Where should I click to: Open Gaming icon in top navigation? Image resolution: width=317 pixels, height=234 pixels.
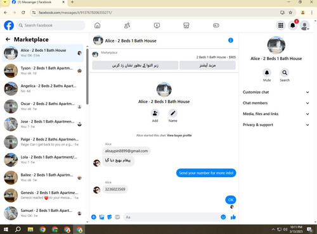tap(216, 25)
